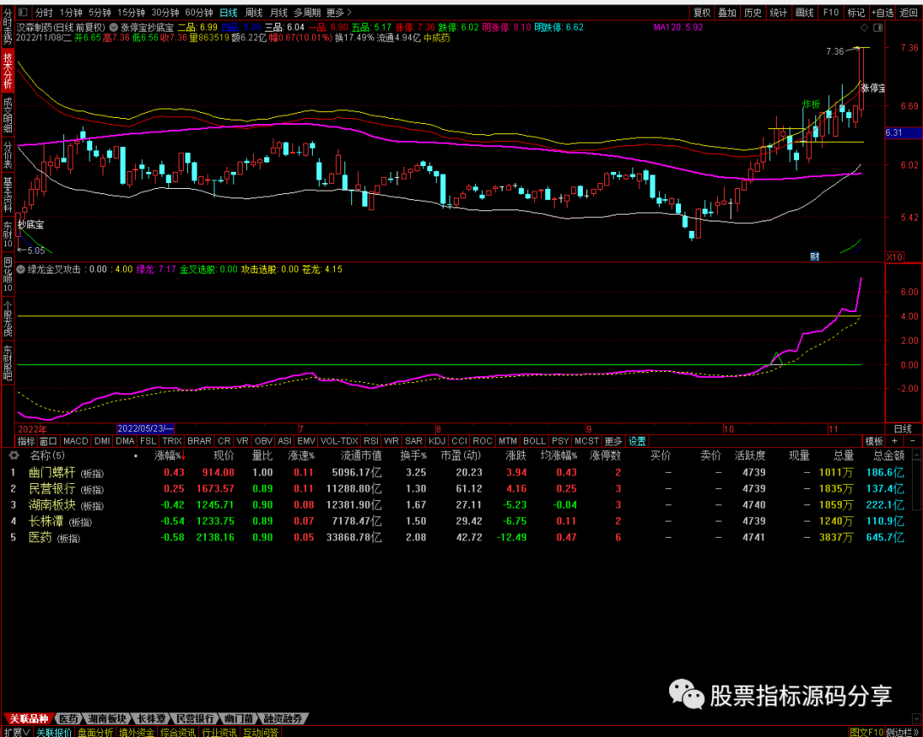
Task: Select the KDJ indicator tab
Action: pyautogui.click(x=437, y=440)
